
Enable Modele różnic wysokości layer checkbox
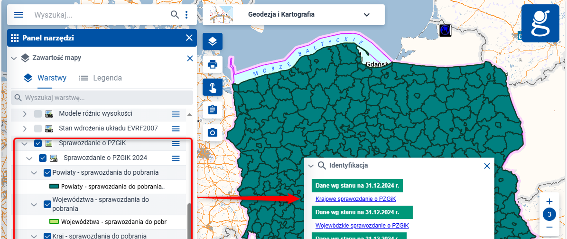click(x=38, y=114)
